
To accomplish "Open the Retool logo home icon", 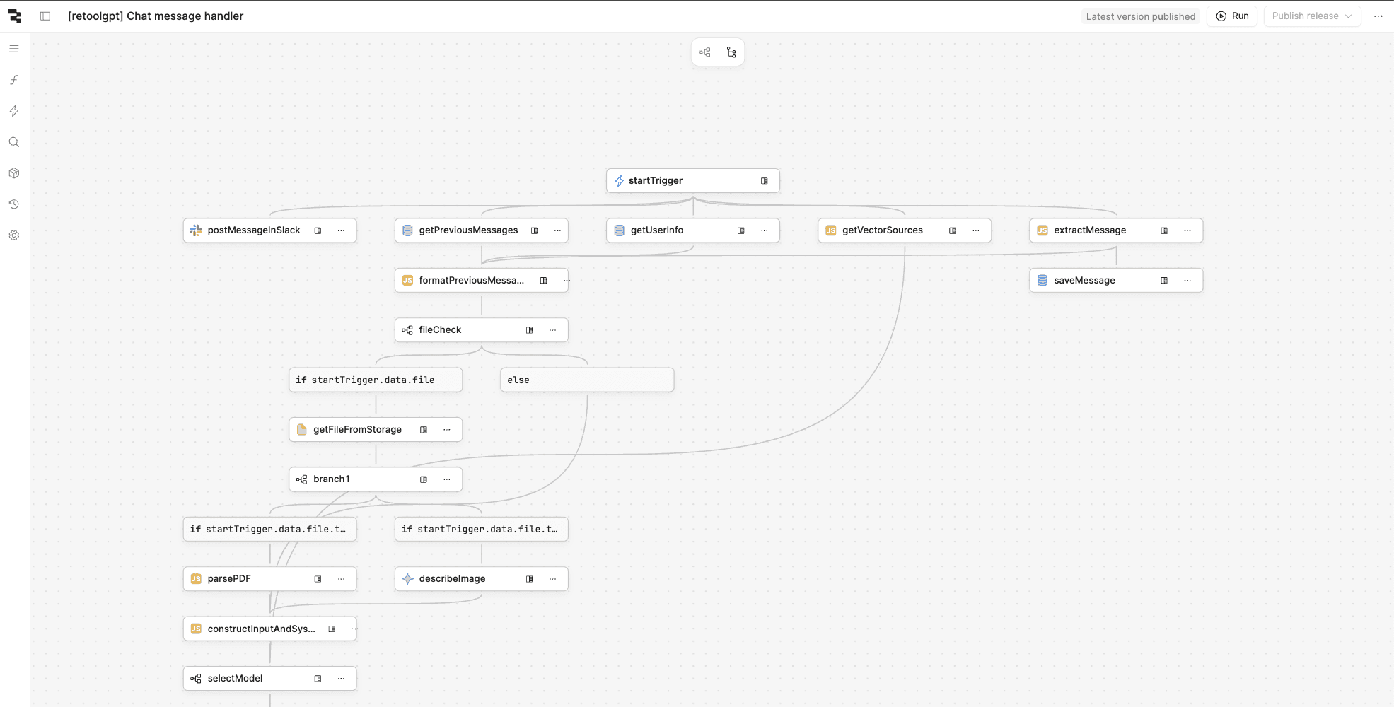I will (x=14, y=16).
